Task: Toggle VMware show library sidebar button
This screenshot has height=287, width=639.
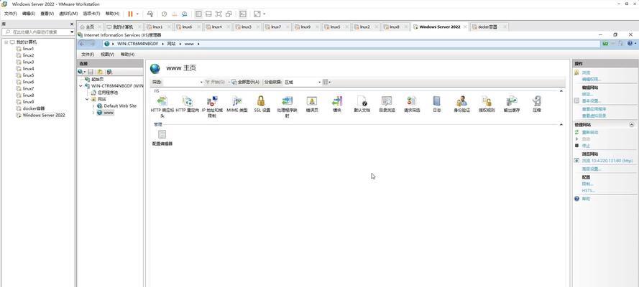Action: point(198,14)
